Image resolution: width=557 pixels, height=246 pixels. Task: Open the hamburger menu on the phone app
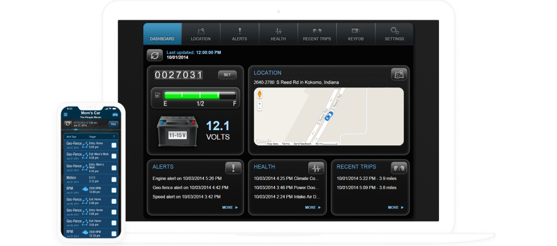click(66, 115)
